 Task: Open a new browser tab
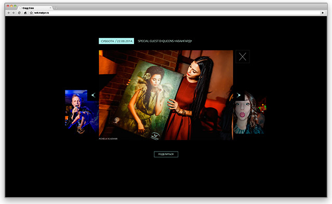(55, 8)
